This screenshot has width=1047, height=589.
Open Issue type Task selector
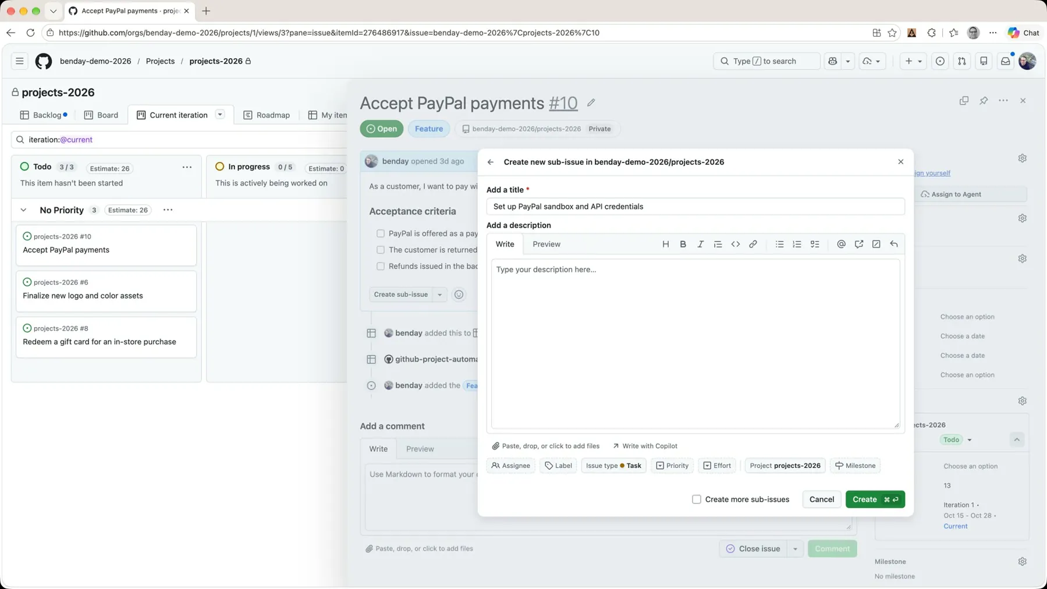[613, 466]
